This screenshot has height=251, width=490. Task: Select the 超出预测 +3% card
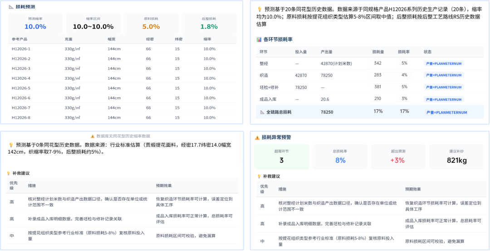(397, 157)
